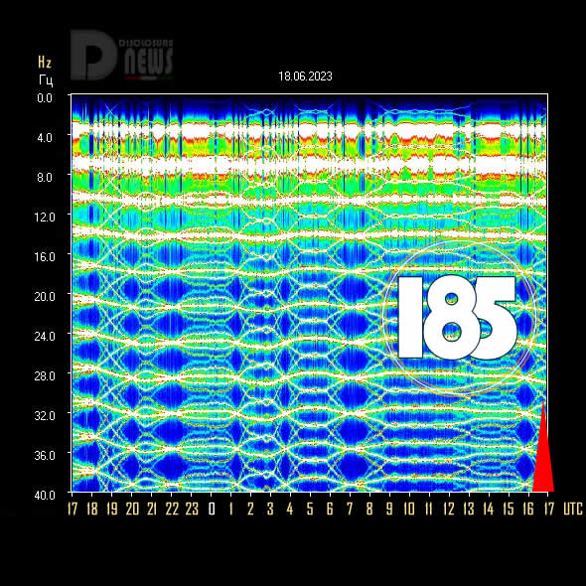Click hour 20 on the time axis
This screenshot has width=586, height=586.
[132, 509]
